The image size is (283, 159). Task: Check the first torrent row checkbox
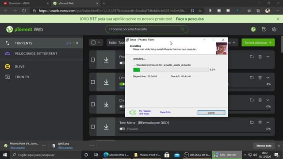coord(93,60)
